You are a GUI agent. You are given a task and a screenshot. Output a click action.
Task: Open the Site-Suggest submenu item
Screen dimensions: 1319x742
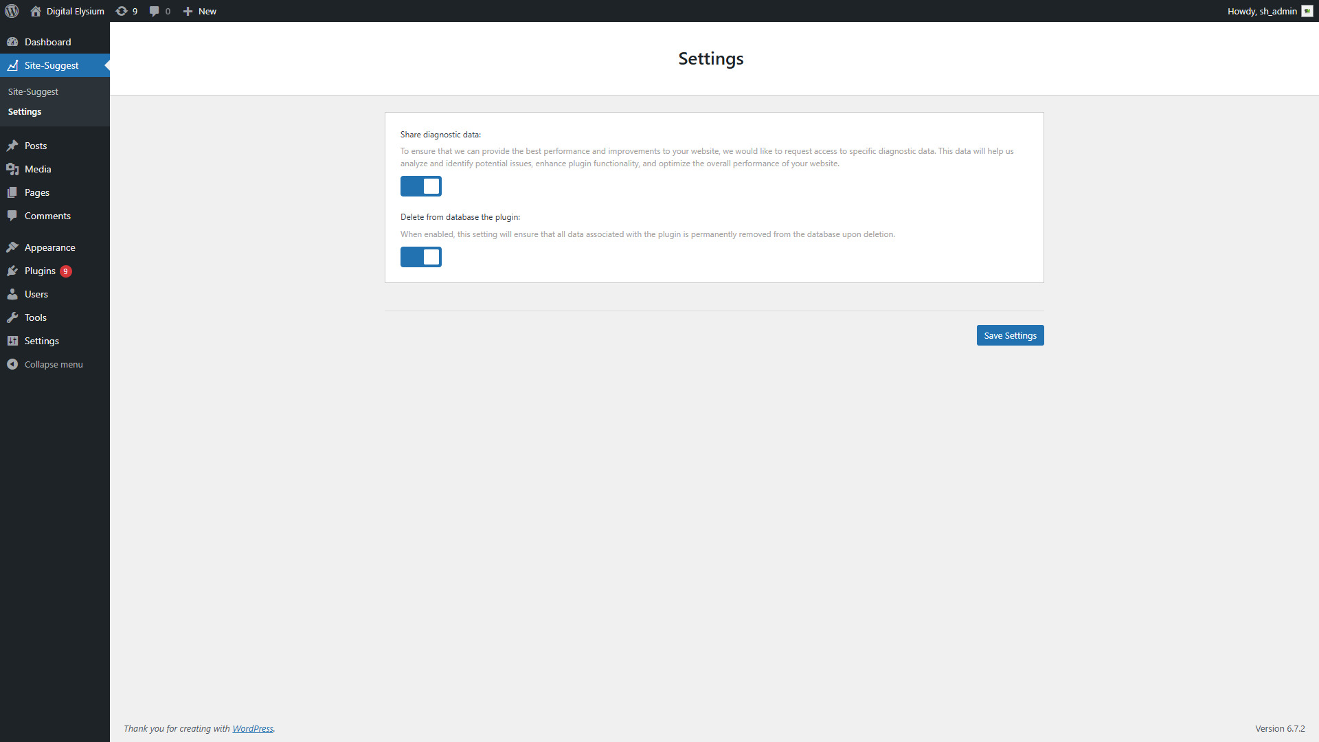33,91
